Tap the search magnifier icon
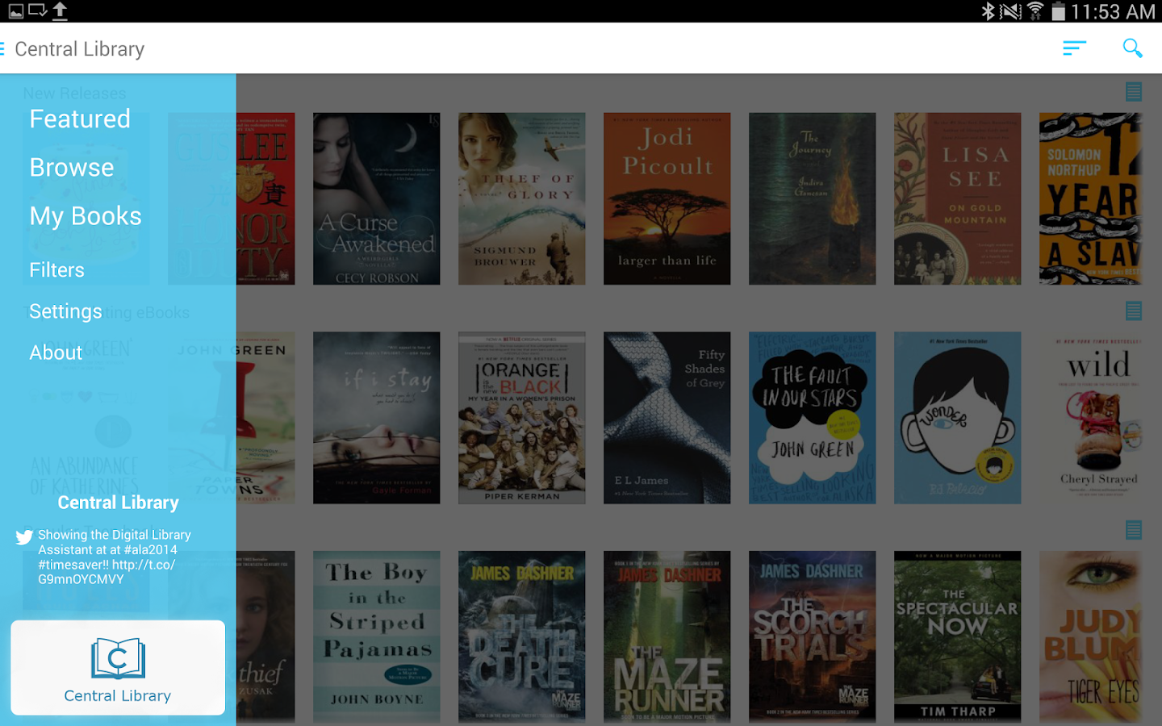 [1133, 48]
